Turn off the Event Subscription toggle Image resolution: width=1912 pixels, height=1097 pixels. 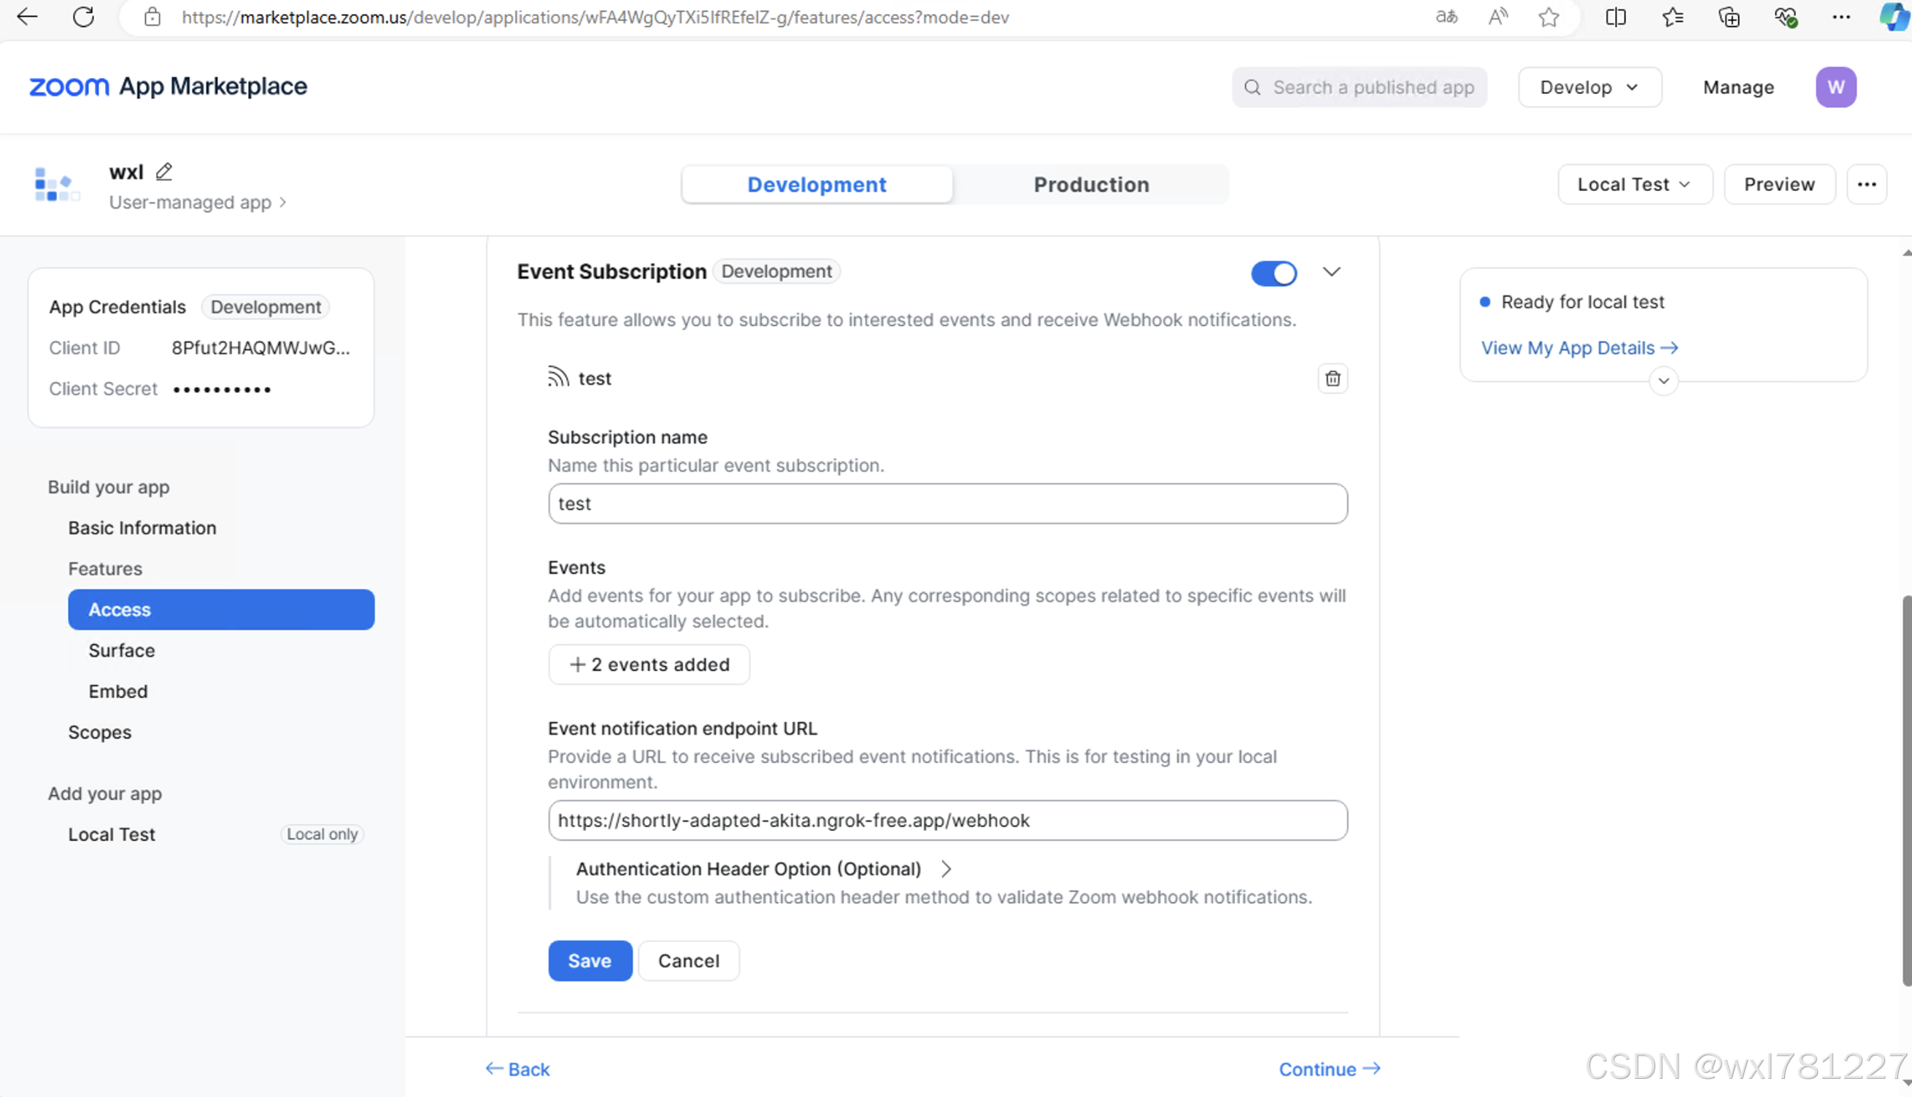1273,273
